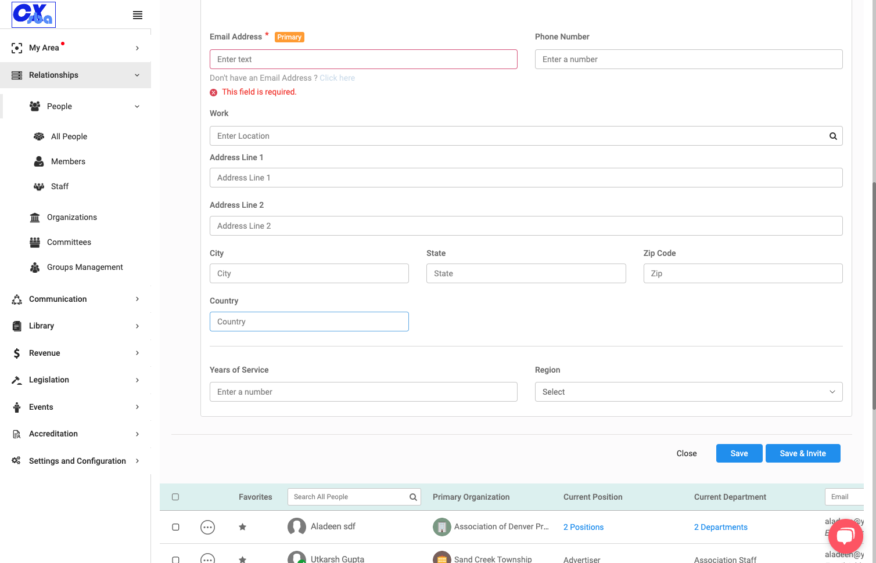Click the My Area icon

(x=17, y=48)
